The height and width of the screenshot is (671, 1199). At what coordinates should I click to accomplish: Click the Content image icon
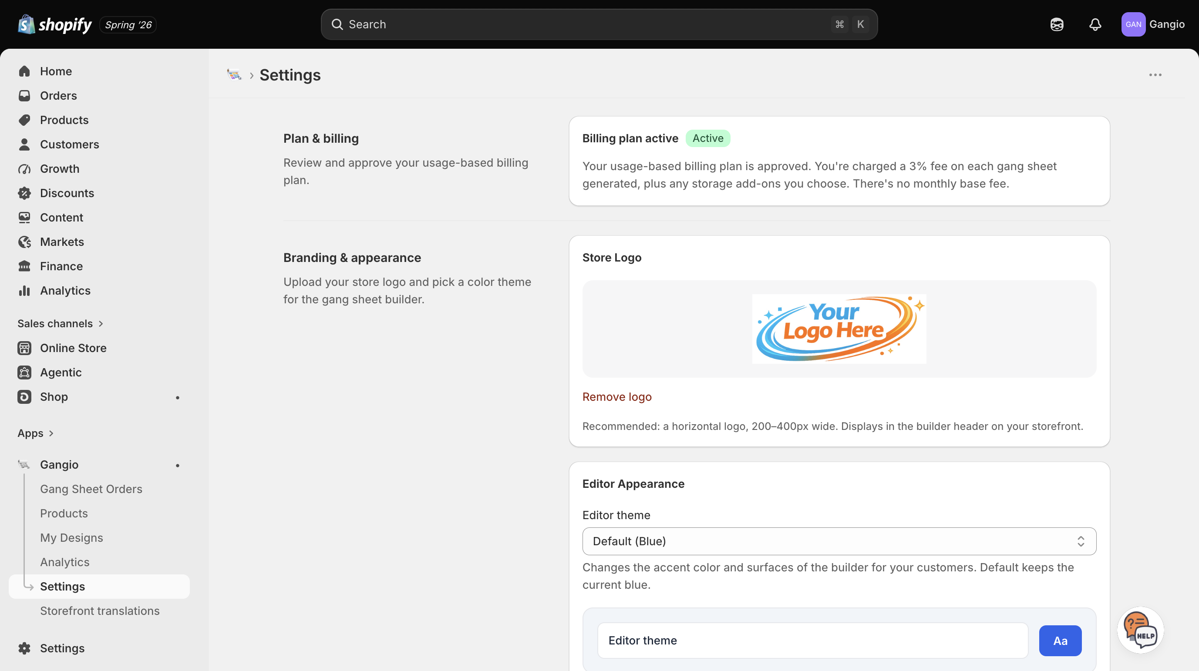[24, 217]
